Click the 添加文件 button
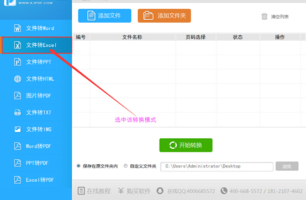The width and height of the screenshot is (306, 200). 104,15
